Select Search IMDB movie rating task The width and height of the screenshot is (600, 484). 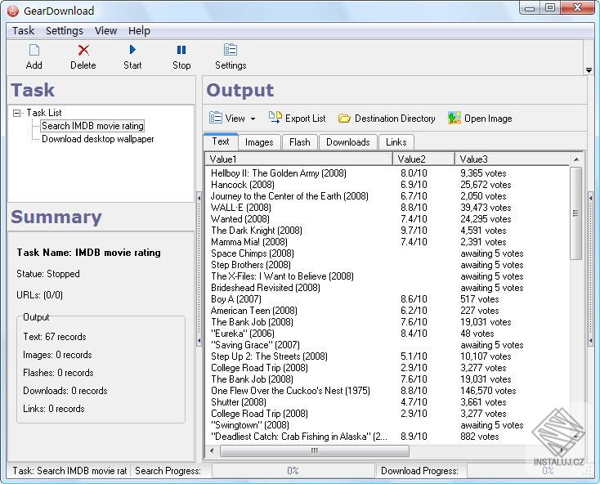point(92,126)
